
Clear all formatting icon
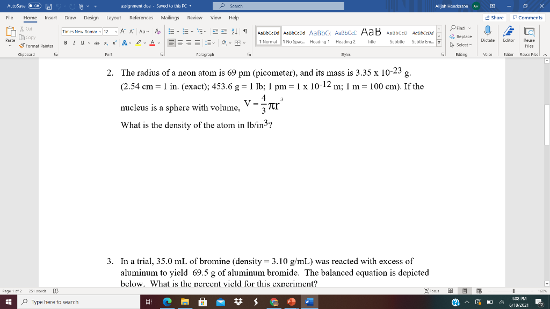click(157, 32)
